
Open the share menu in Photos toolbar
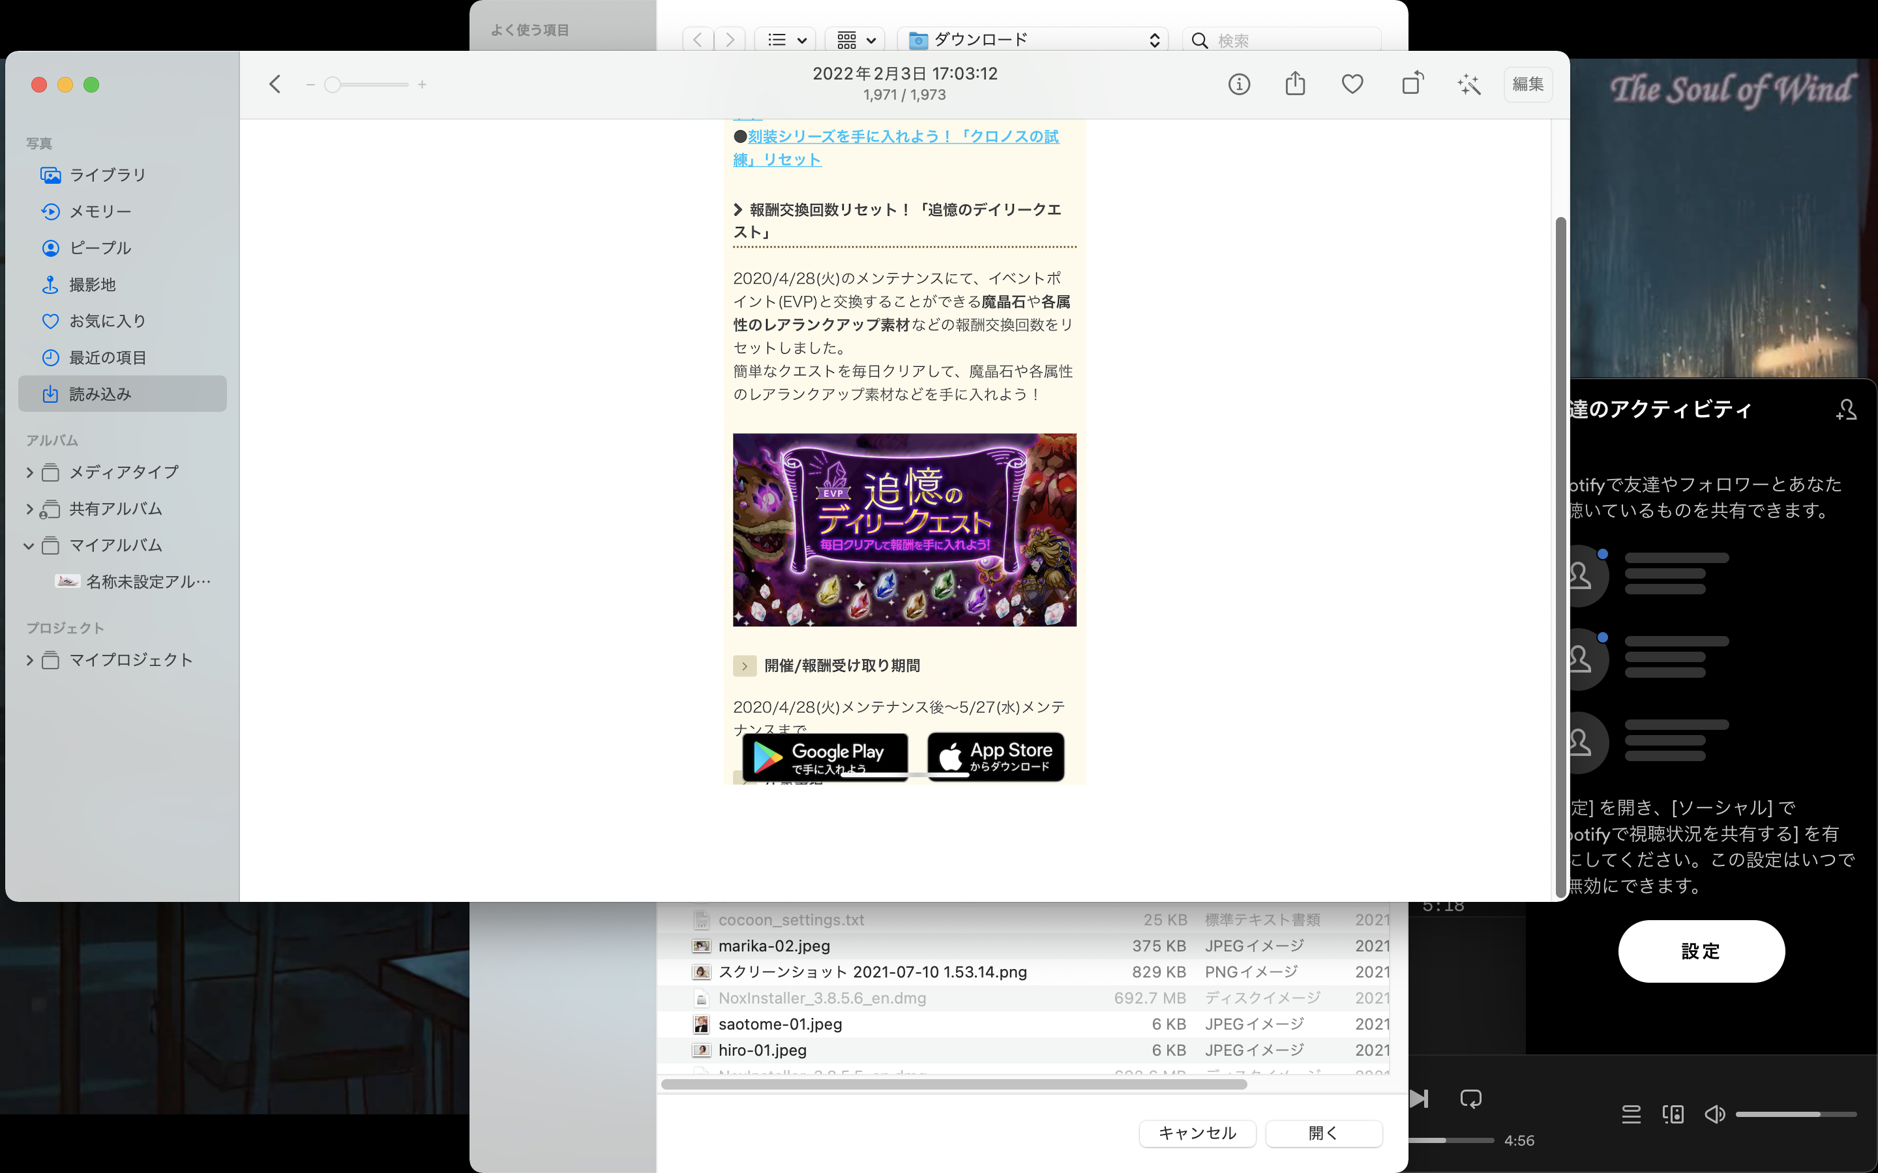[1295, 83]
